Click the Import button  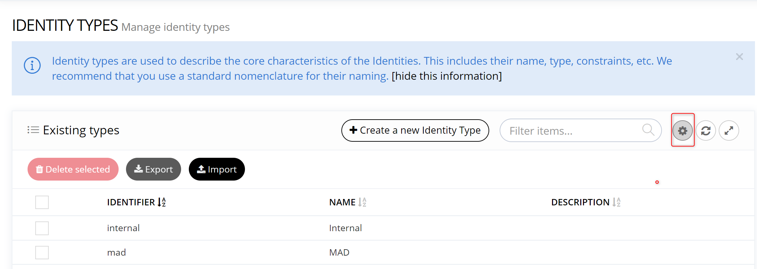coord(217,169)
